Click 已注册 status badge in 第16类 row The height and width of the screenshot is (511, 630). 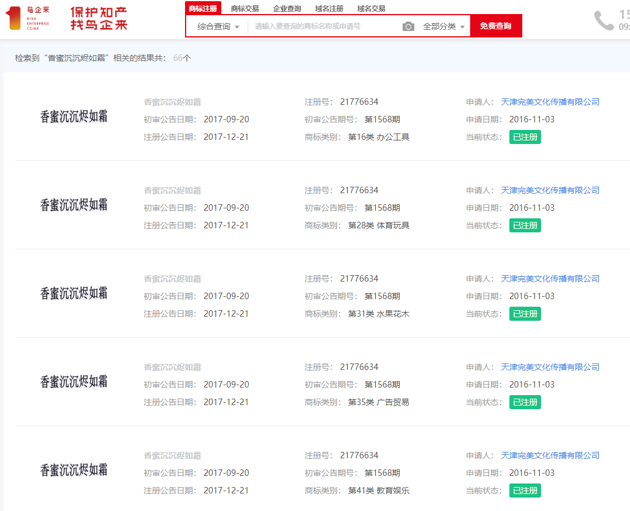pyautogui.click(x=525, y=137)
